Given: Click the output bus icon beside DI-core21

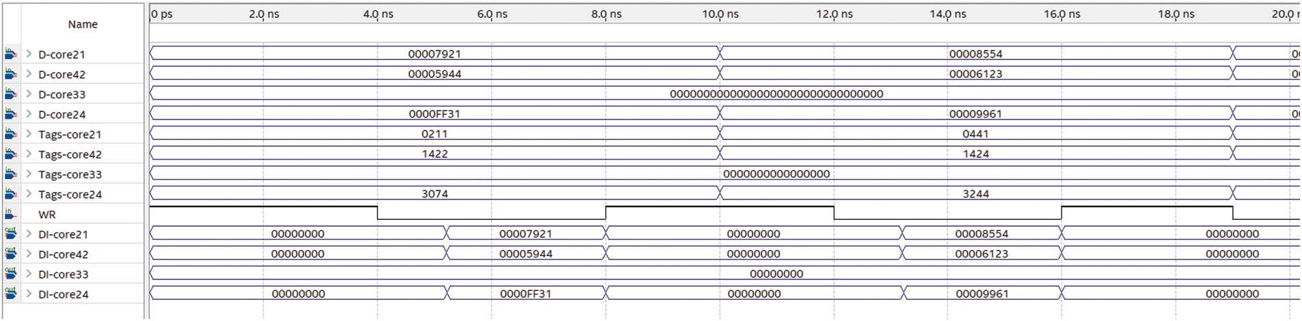Looking at the screenshot, I should point(10,234).
